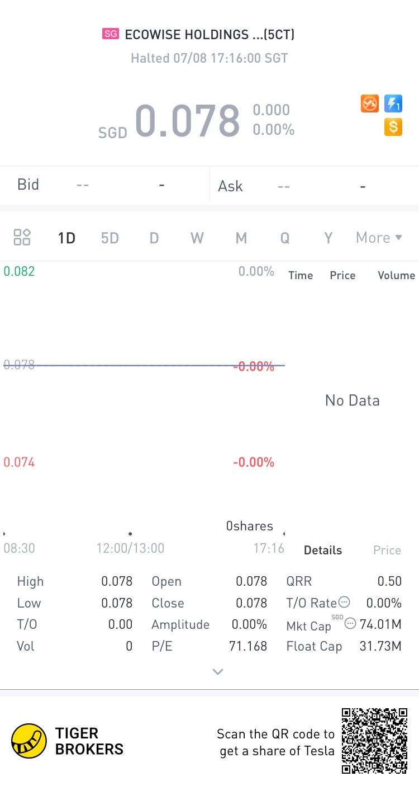The width and height of the screenshot is (419, 786).
Task: Tap the orange chart badge icon
Action: pyautogui.click(x=370, y=103)
